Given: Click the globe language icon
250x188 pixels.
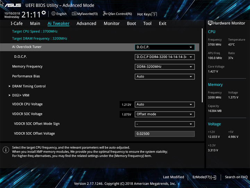Looking at the screenshot, I should tap(53, 14).
